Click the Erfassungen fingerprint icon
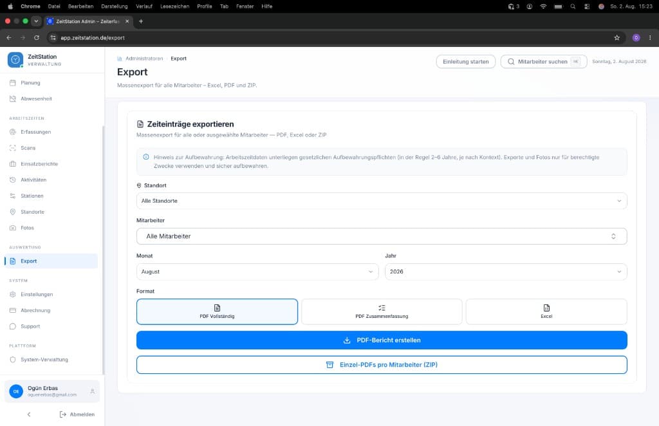Image resolution: width=659 pixels, height=426 pixels. click(13, 132)
